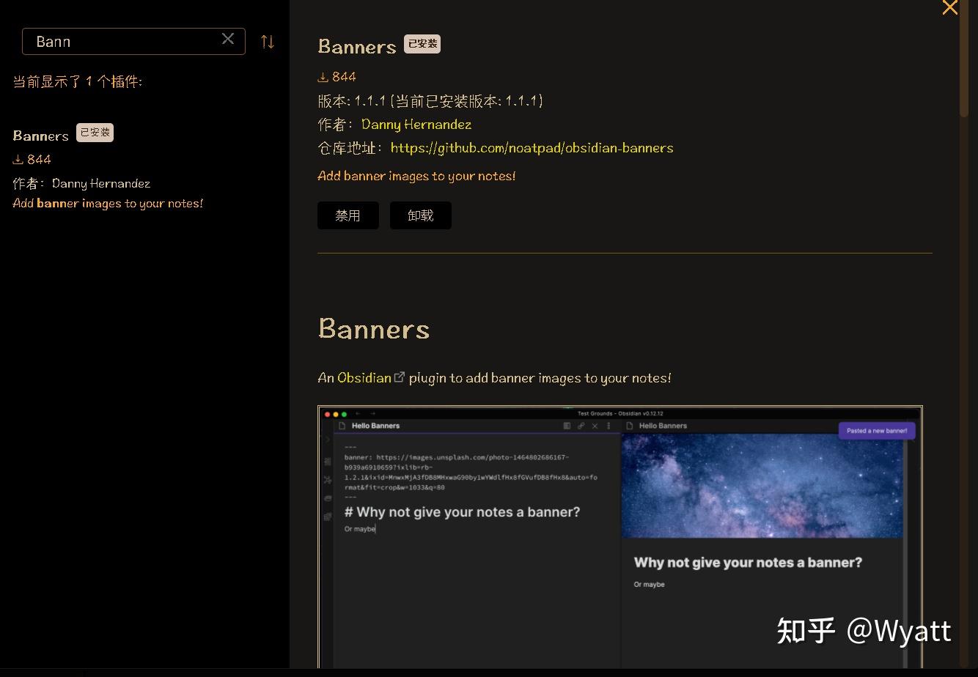Click the 已安装 badge in the sidebar result

point(95,133)
